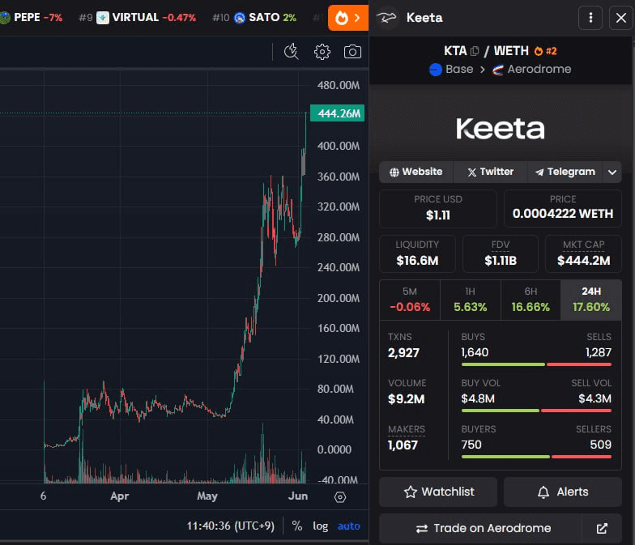Expand more social links dropdown
The image size is (635, 545).
(x=612, y=172)
